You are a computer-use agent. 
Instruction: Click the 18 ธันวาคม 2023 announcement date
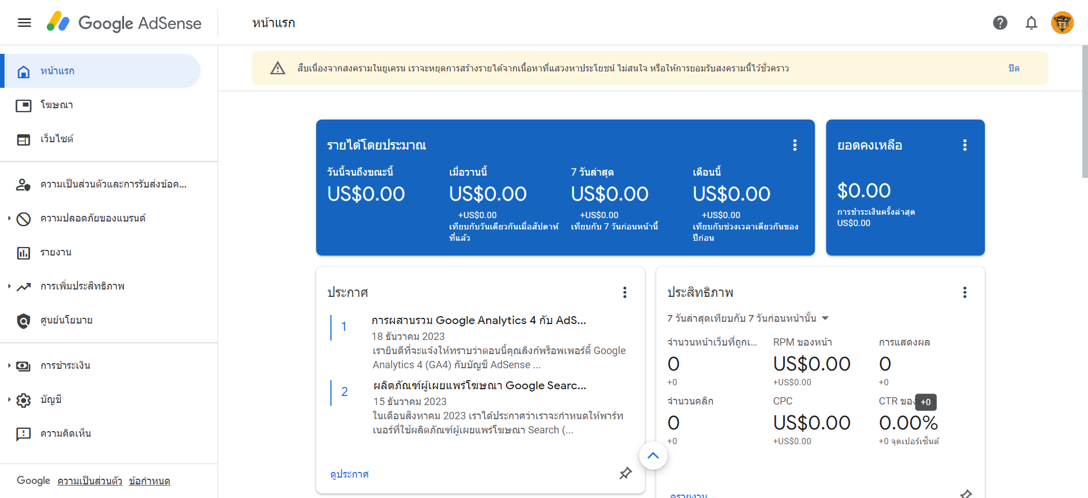point(408,337)
